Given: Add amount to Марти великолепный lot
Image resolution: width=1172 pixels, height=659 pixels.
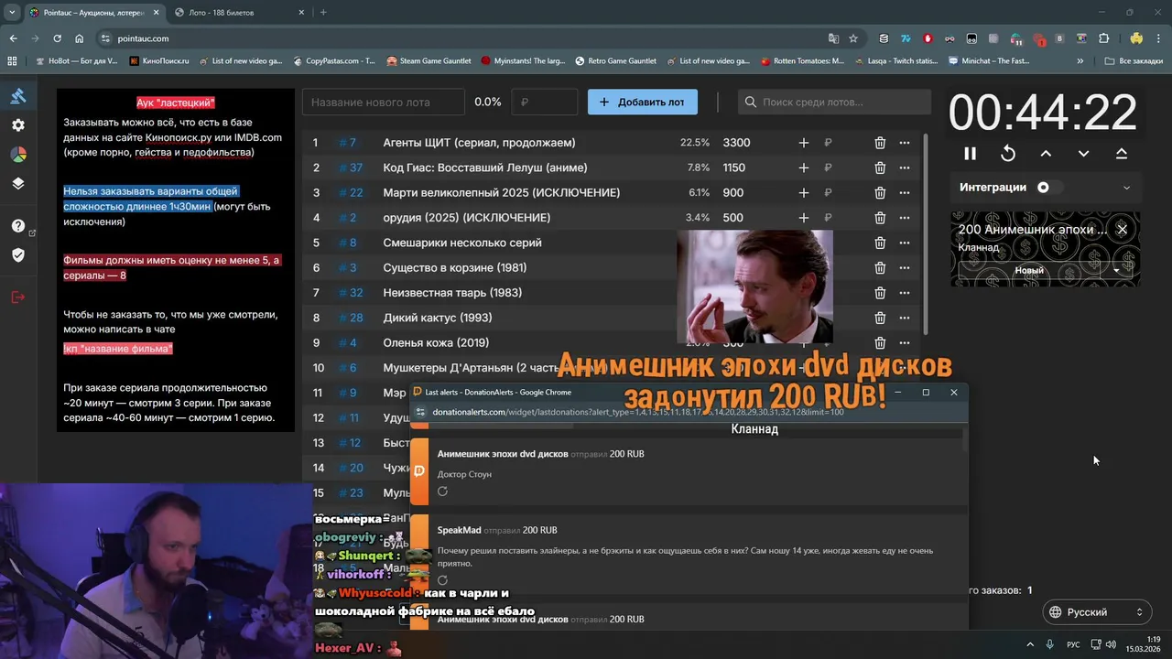Looking at the screenshot, I should coord(803,192).
